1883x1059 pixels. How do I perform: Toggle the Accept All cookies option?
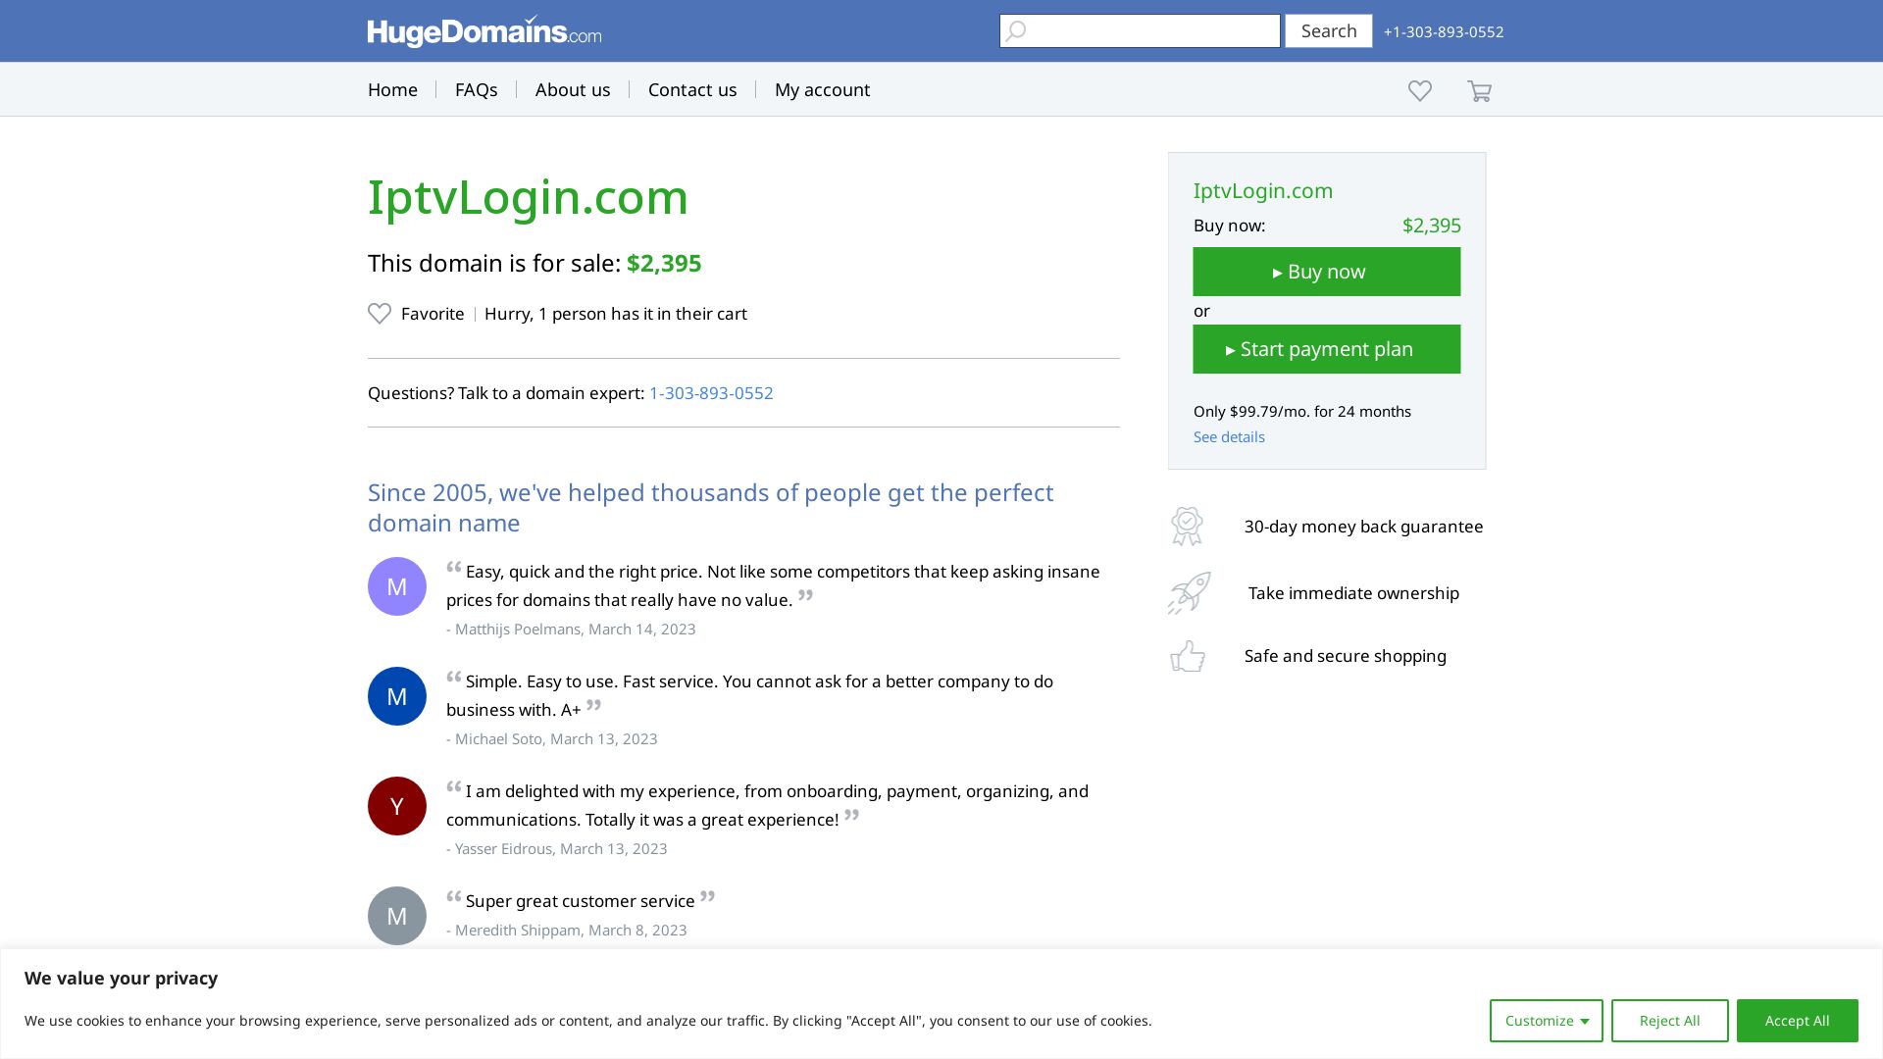point(1798,1020)
